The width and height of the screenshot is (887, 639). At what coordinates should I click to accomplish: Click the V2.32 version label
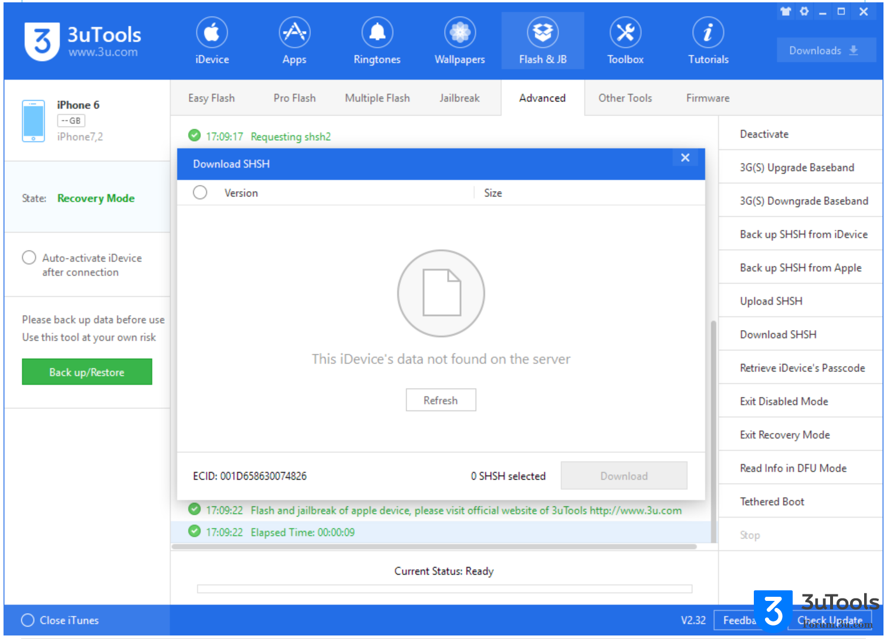click(693, 620)
